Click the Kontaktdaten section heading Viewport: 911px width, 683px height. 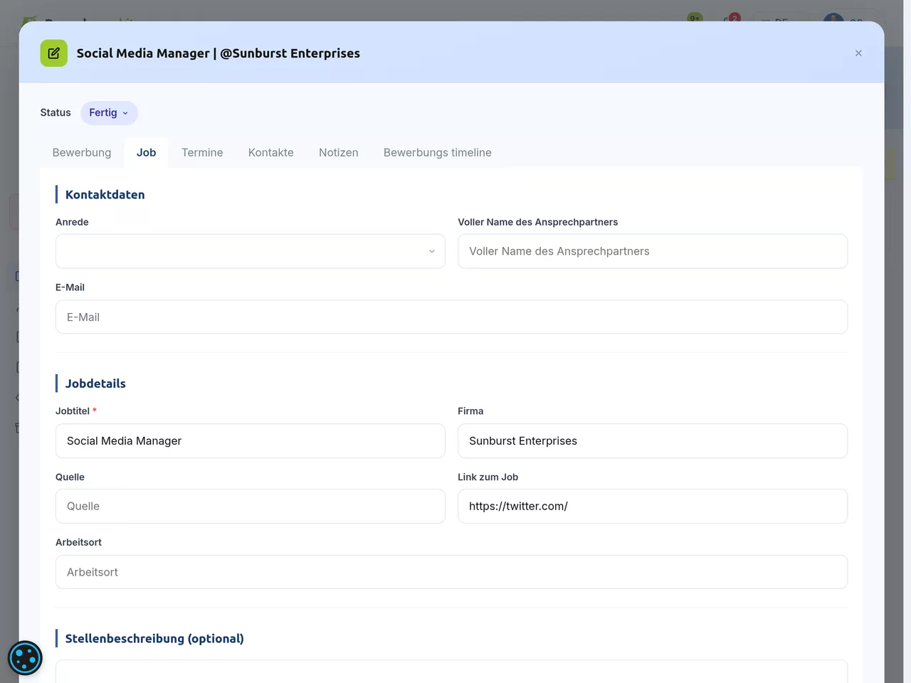tap(105, 195)
